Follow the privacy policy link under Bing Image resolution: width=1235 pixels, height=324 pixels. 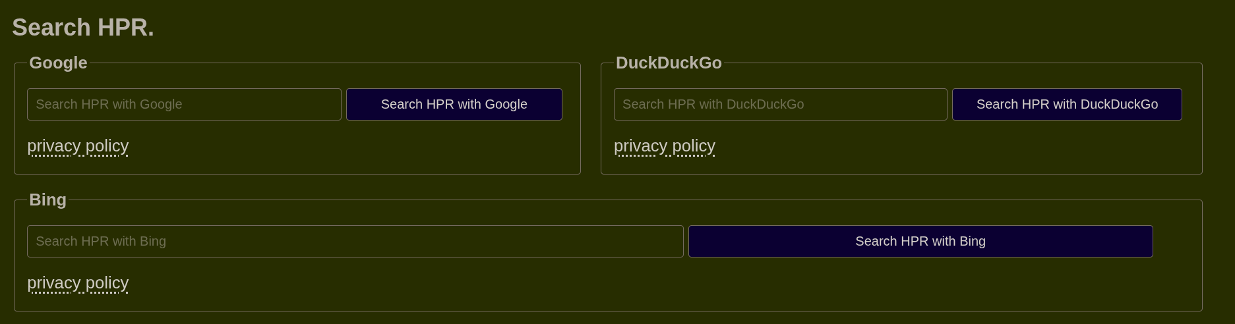coord(78,283)
